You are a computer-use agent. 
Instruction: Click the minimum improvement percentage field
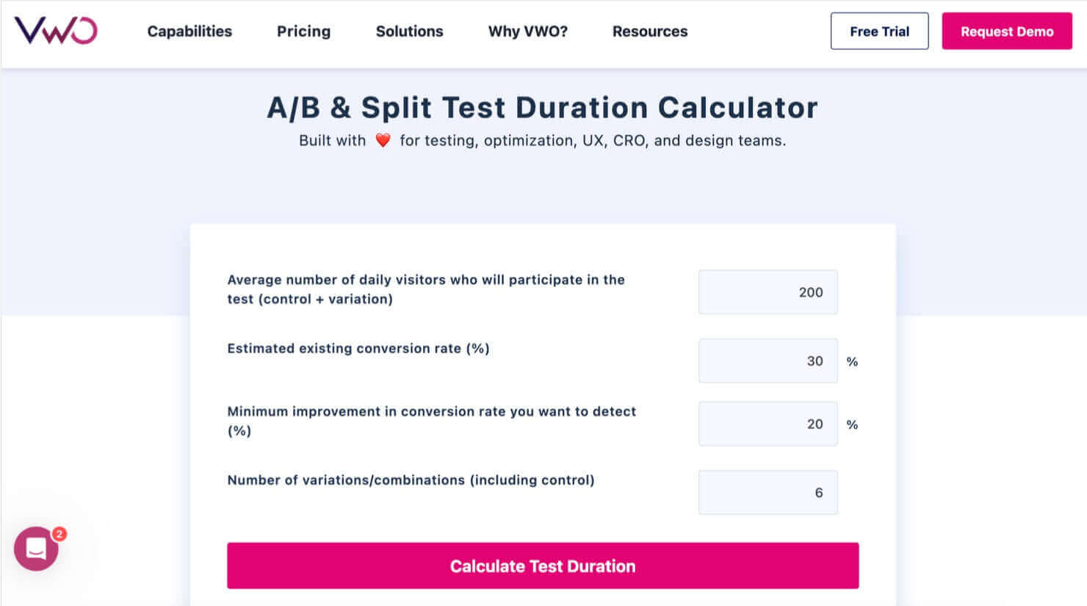[x=768, y=424]
